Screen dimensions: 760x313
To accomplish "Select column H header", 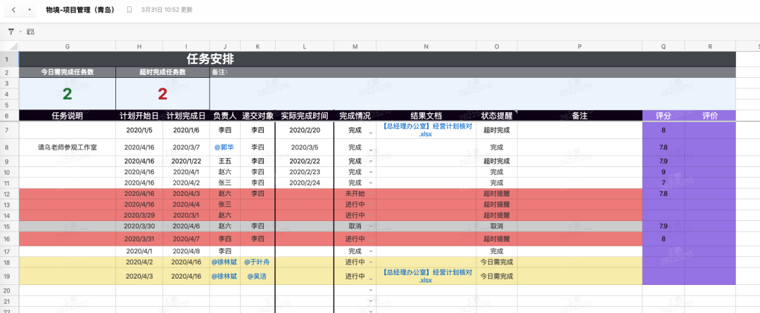I will 139,46.
